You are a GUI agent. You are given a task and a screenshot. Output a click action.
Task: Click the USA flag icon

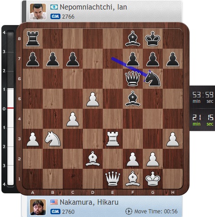(54, 202)
